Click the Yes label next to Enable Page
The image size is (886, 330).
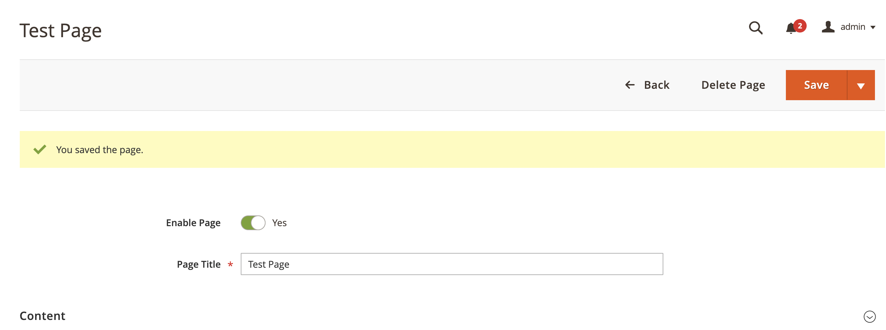click(279, 223)
